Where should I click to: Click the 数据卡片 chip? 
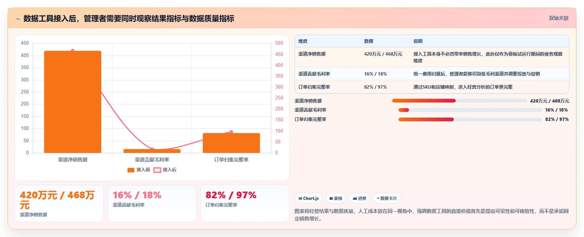387,198
